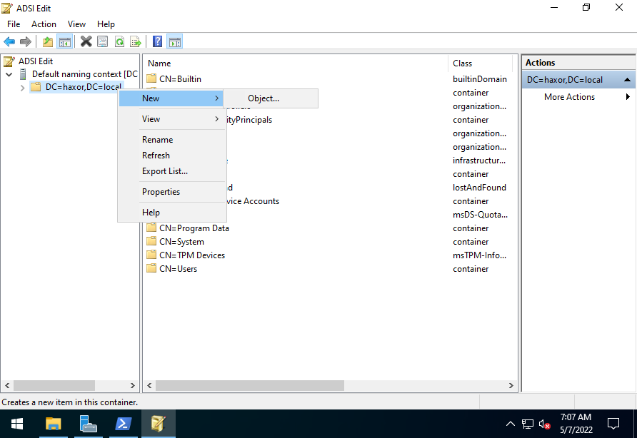This screenshot has width=637, height=438.
Task: Click the results pane scroll right arrow
Action: [511, 386]
